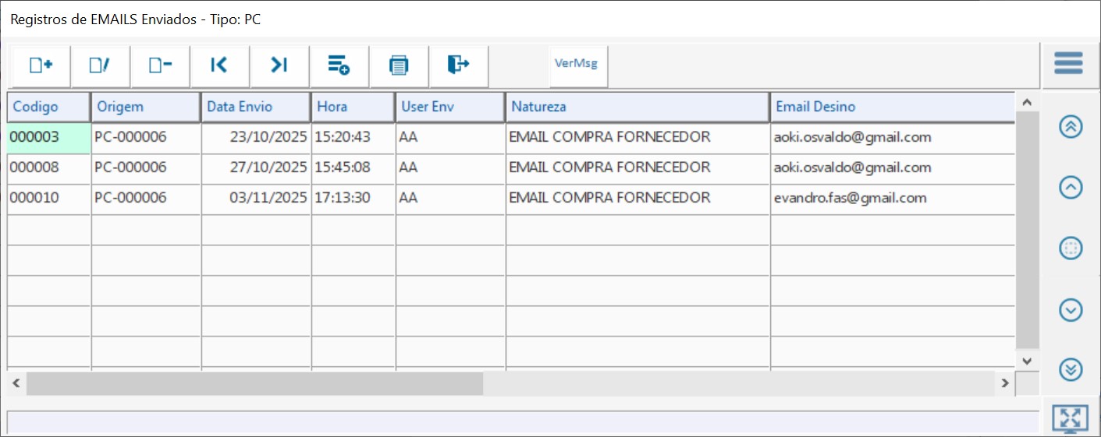The image size is (1101, 437).
Task: Click the Natureza column header
Action: (638, 107)
